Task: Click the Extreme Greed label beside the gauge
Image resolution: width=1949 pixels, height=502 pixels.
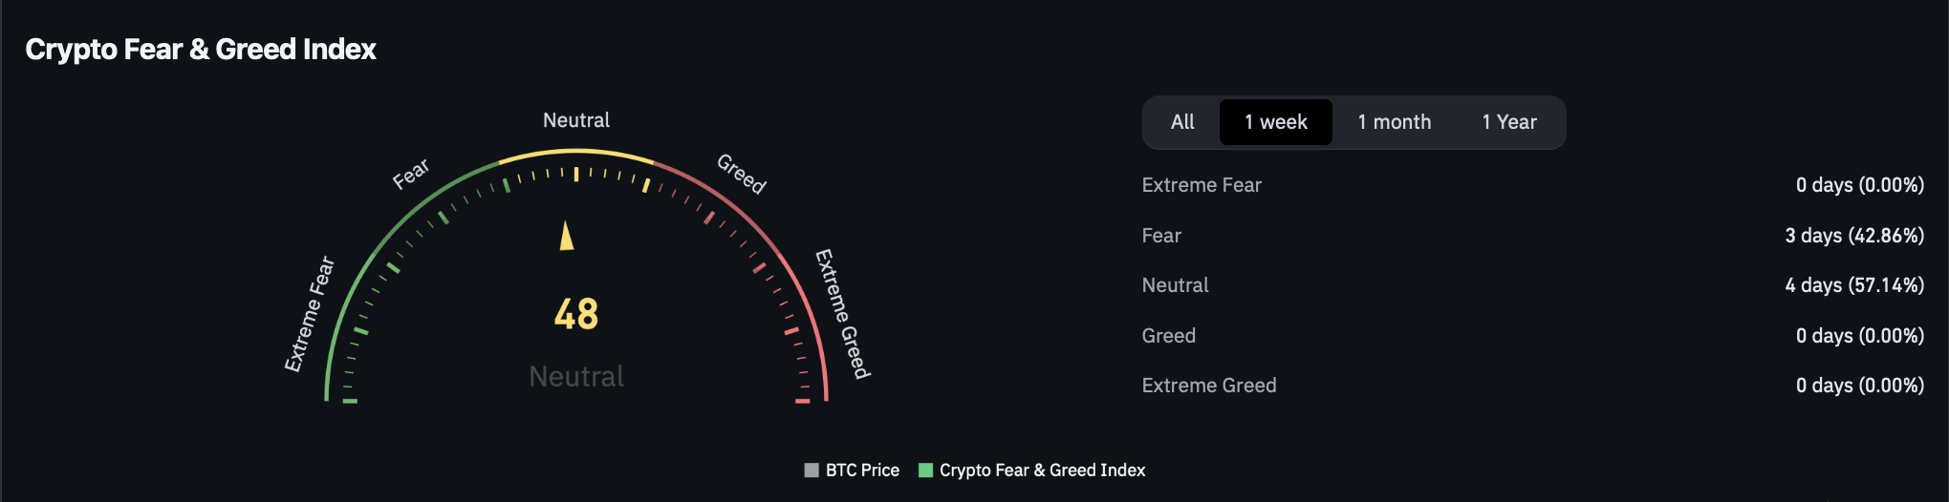Action: pos(842,314)
